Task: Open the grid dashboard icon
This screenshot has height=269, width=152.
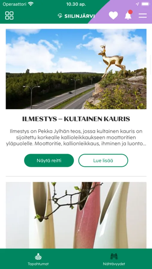Action: [9, 16]
